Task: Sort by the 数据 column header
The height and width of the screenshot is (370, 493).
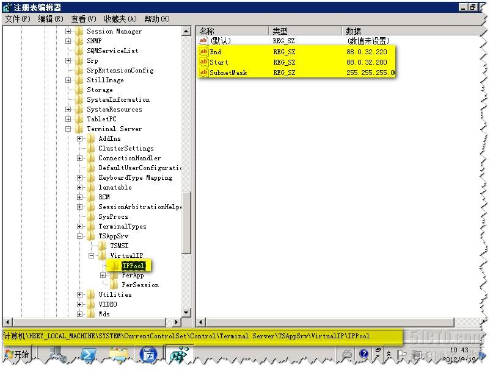Action: (x=412, y=30)
